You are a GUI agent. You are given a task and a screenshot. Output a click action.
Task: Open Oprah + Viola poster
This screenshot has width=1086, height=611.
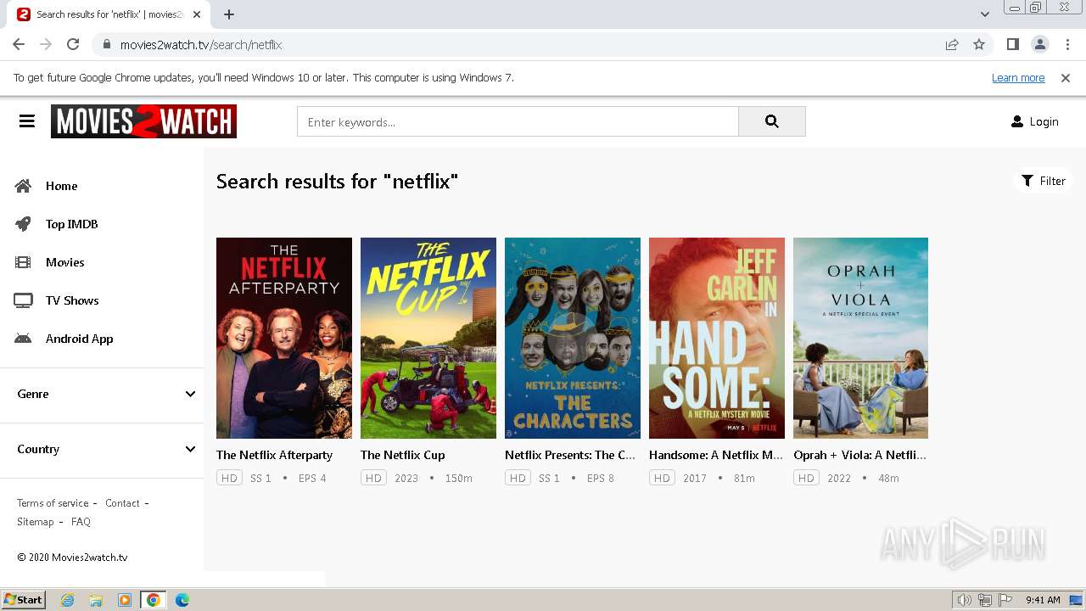point(860,338)
